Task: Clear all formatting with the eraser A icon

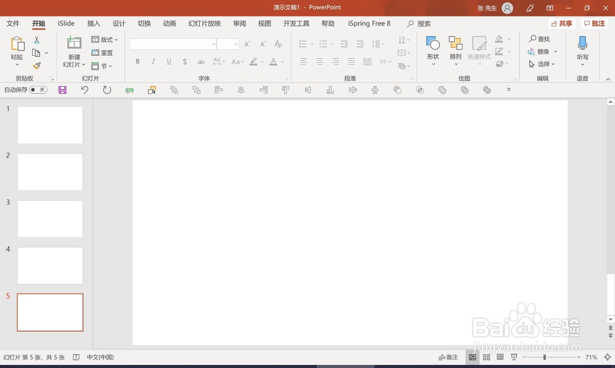Action: (x=278, y=44)
